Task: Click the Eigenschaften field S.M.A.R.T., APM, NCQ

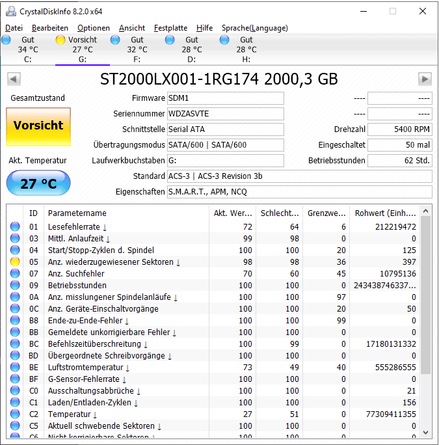Action: coord(300,192)
